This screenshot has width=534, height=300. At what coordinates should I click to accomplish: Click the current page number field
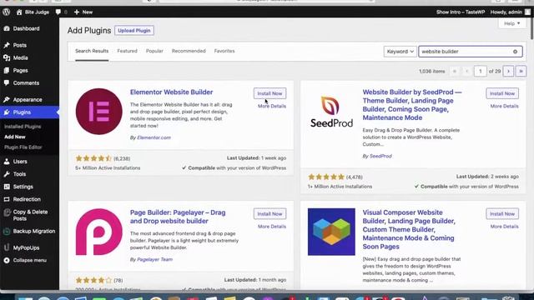coord(481,71)
